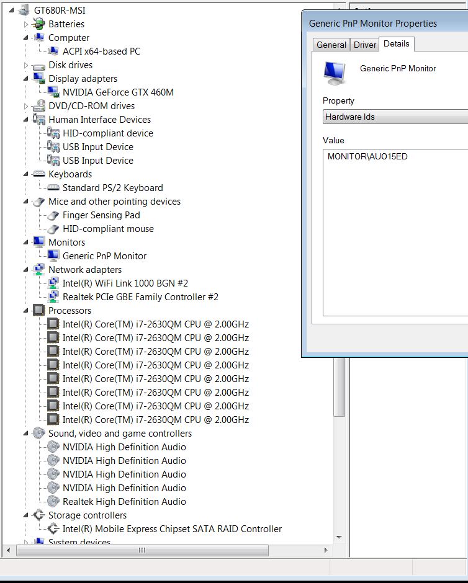Select Intel(R) WiFi Link 1000 BGN #2
The width and height of the screenshot is (468, 583).
(125, 283)
